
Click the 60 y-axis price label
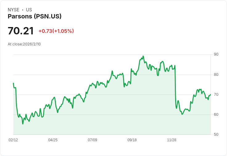(x=216, y=115)
